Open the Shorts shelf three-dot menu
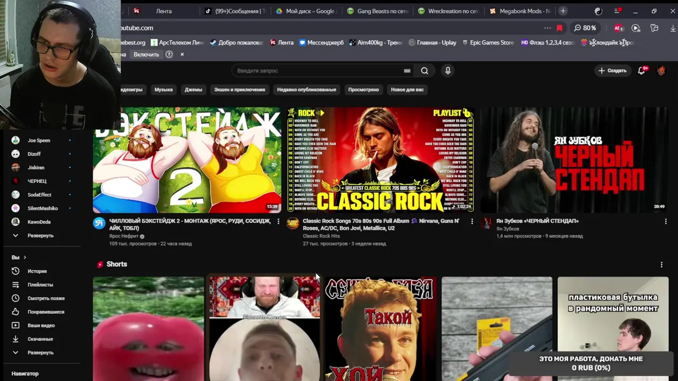This screenshot has width=678, height=381. tap(662, 264)
